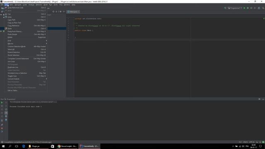265x149 pixels.
Task: Click the Hide Project panel icon
Action: click(x=64, y=12)
